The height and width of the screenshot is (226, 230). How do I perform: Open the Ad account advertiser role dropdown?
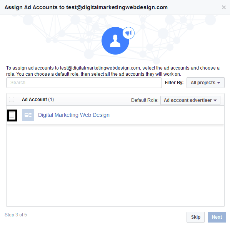(190, 100)
